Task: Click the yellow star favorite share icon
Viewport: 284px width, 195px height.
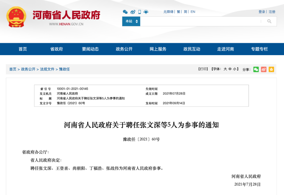Action: (271, 69)
